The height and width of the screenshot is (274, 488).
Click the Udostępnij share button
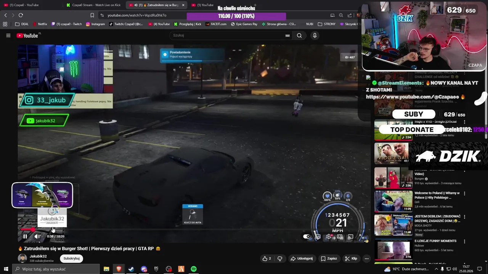click(302, 258)
